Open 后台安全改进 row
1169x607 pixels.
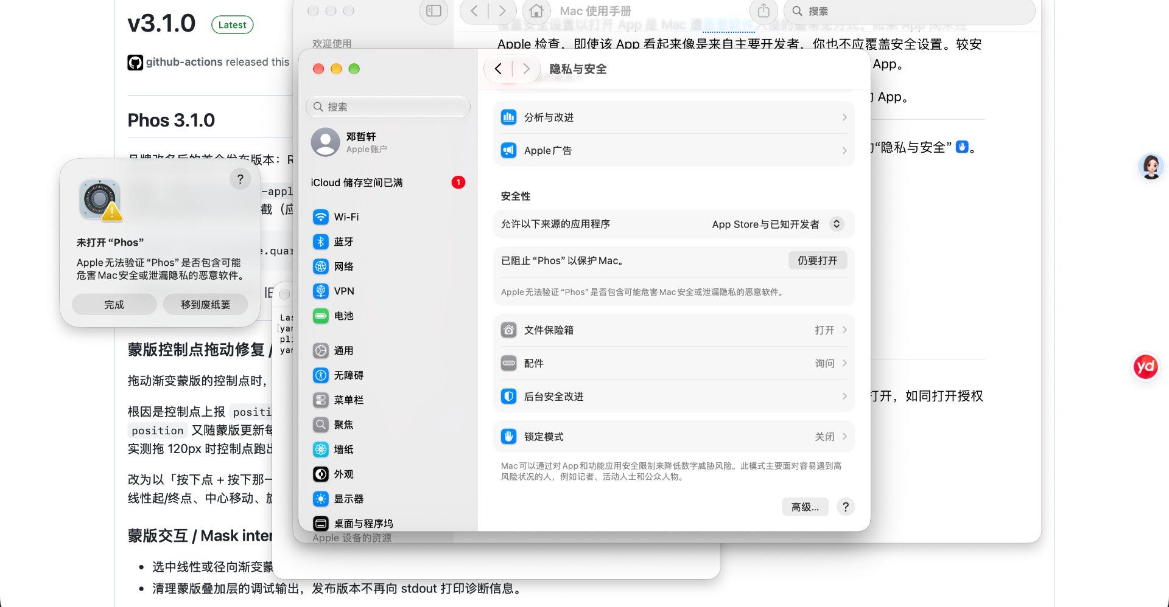pyautogui.click(x=674, y=397)
